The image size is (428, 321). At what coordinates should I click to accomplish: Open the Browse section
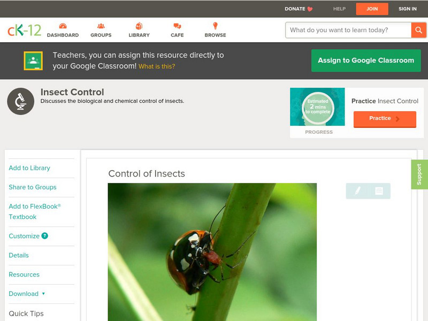pos(215,30)
